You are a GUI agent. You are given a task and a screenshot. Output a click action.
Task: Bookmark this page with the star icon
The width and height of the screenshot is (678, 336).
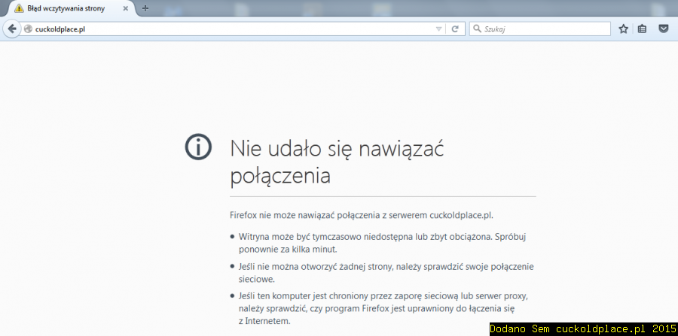point(623,29)
